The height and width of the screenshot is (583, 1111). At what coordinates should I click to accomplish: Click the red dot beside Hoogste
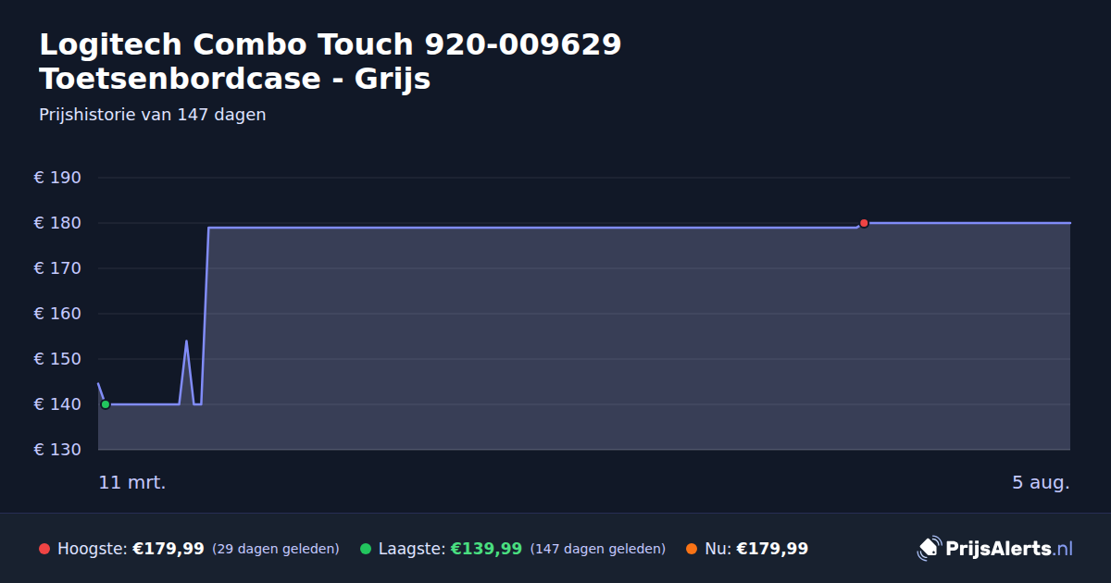click(44, 549)
